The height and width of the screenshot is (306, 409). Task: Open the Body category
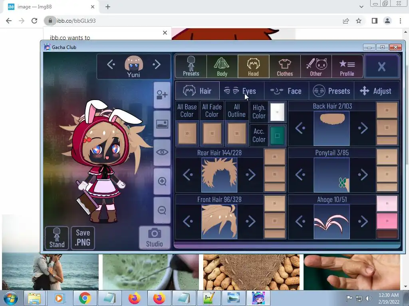(x=222, y=67)
